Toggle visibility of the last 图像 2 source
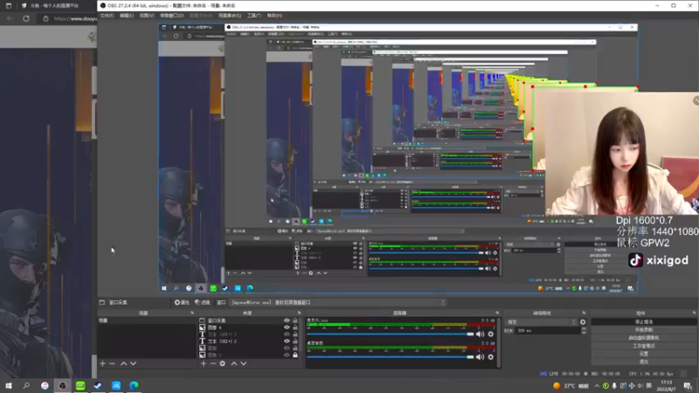 (x=287, y=355)
